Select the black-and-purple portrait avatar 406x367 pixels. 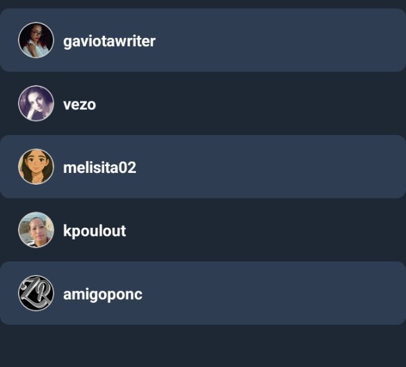pyautogui.click(x=36, y=103)
